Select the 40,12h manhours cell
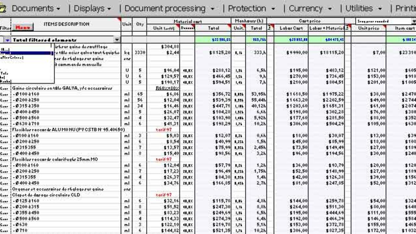 point(256,106)
